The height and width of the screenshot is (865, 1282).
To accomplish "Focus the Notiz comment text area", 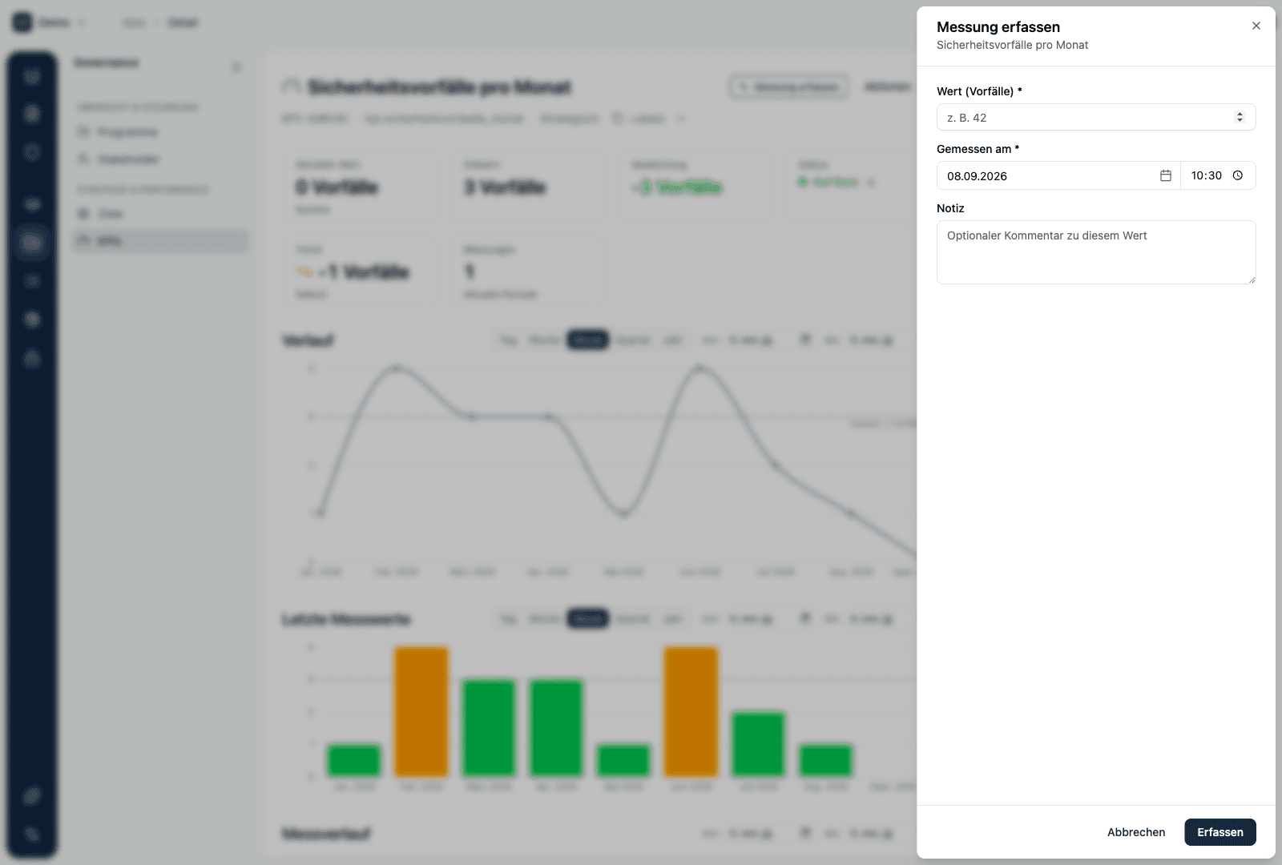I will pos(1095,252).
